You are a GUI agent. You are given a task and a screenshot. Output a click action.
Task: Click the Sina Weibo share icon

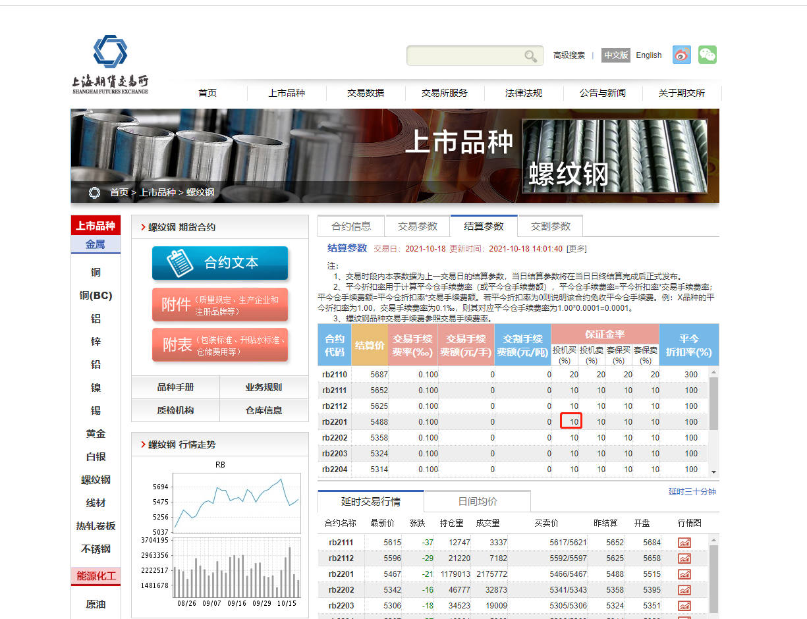point(681,55)
